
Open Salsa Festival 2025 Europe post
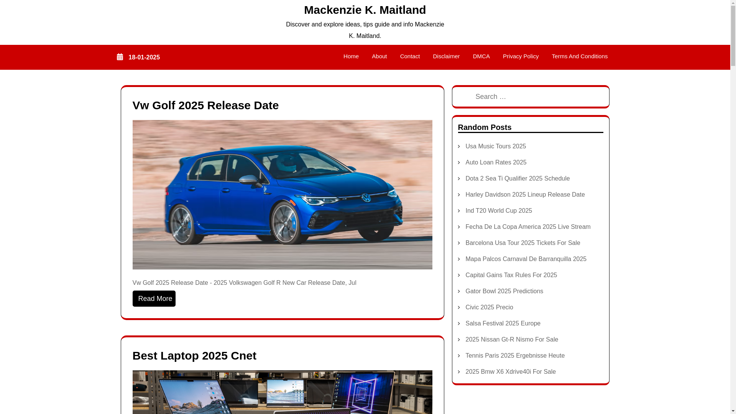[x=503, y=324]
